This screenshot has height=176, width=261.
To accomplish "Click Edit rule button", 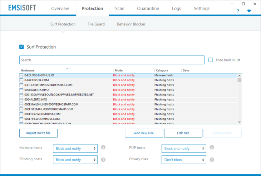I will (x=183, y=133).
